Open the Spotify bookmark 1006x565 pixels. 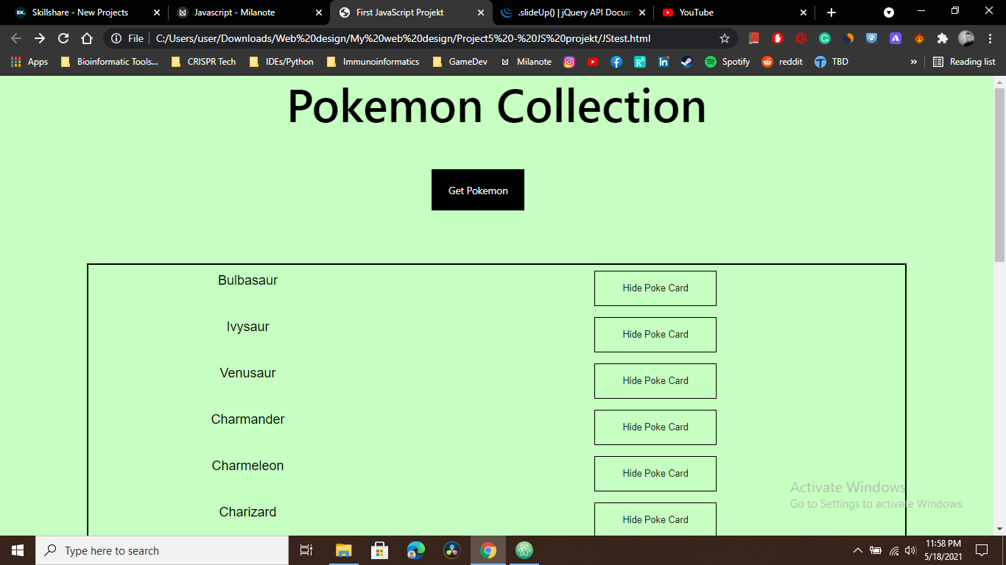727,62
